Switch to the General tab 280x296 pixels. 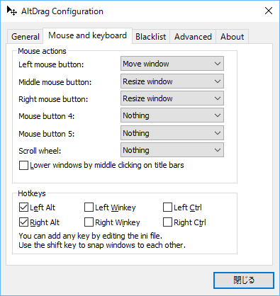pos(26,37)
